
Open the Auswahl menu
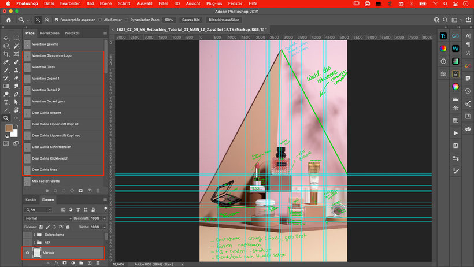[144, 3]
